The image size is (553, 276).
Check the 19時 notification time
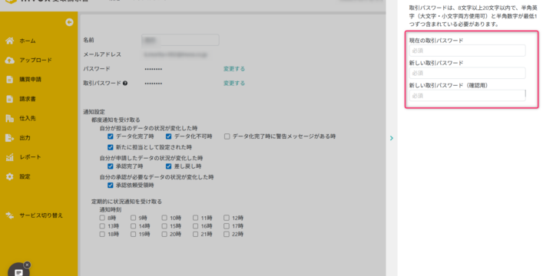point(134,234)
